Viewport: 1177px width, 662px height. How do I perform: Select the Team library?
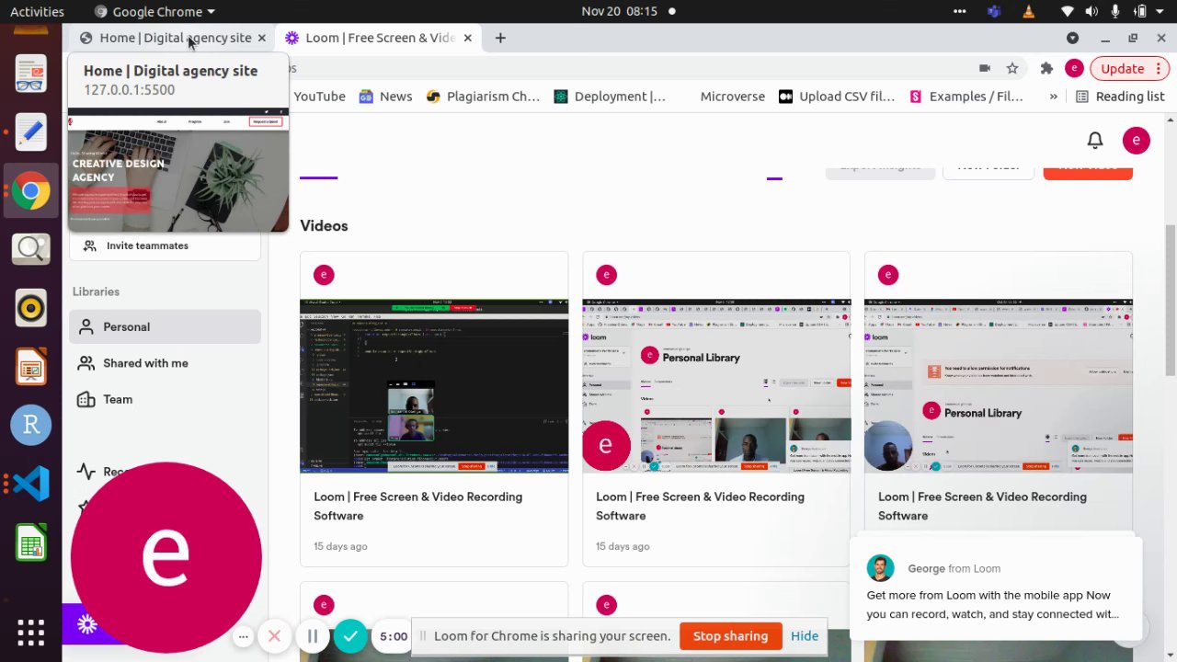(x=165, y=399)
